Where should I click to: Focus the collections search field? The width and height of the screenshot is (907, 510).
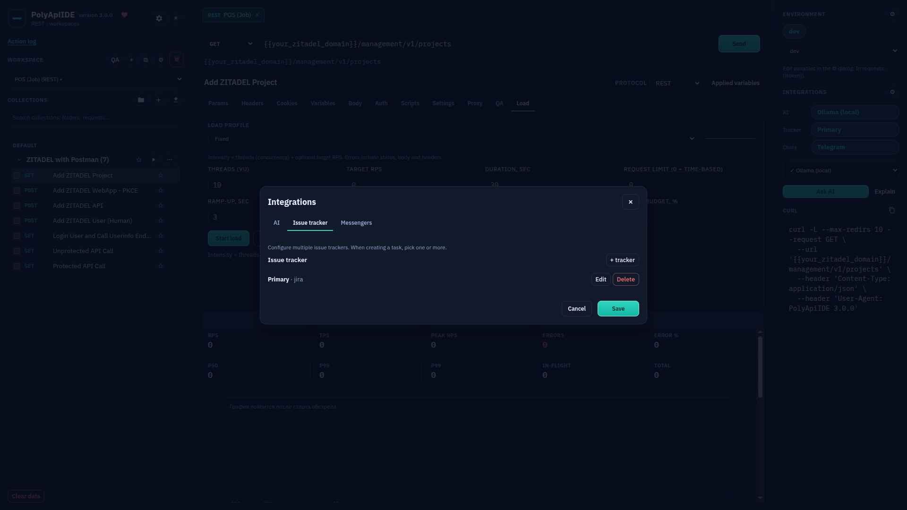tap(95, 118)
